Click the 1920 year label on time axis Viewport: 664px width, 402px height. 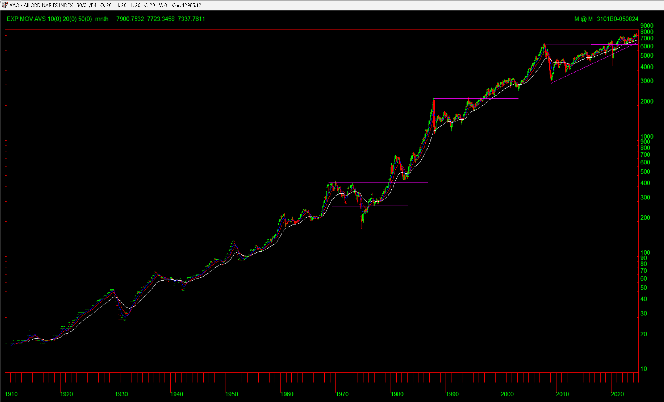(x=66, y=394)
